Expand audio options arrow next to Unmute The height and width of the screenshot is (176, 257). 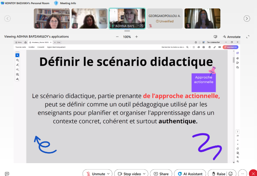coord(109,174)
